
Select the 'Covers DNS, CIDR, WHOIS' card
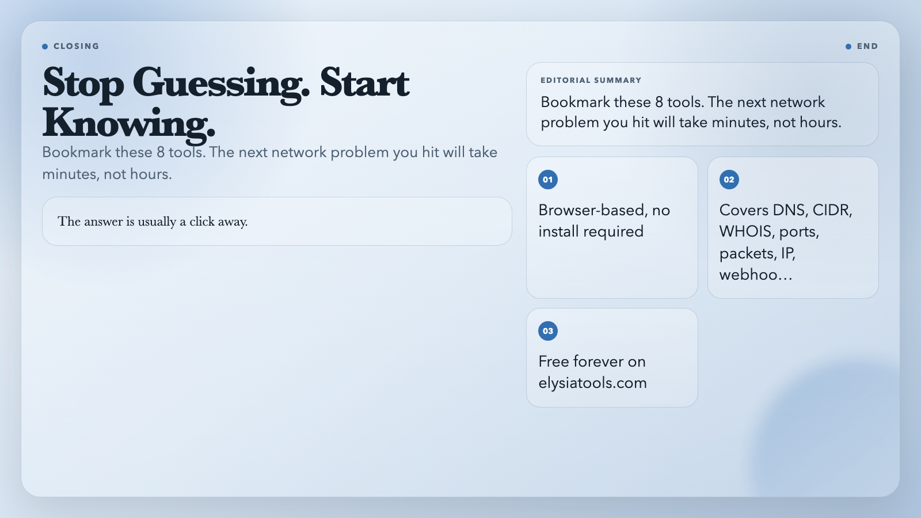point(793,227)
